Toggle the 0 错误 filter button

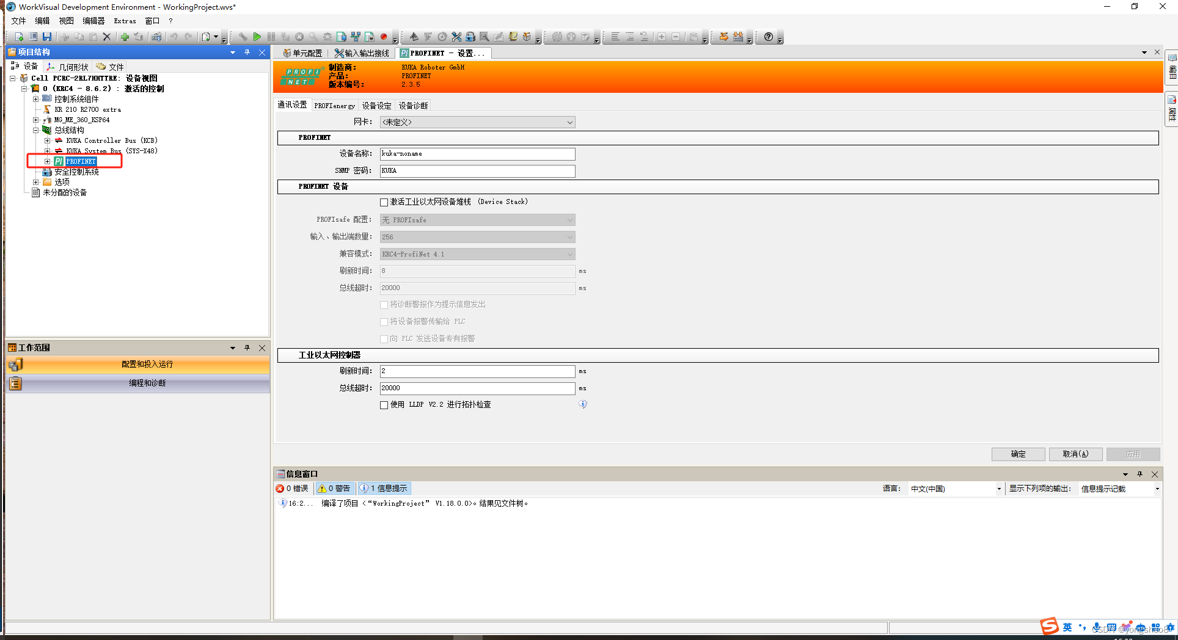(293, 489)
